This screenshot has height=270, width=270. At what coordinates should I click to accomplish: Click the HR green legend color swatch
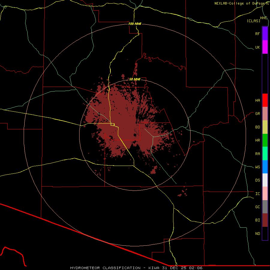[x=265, y=140]
